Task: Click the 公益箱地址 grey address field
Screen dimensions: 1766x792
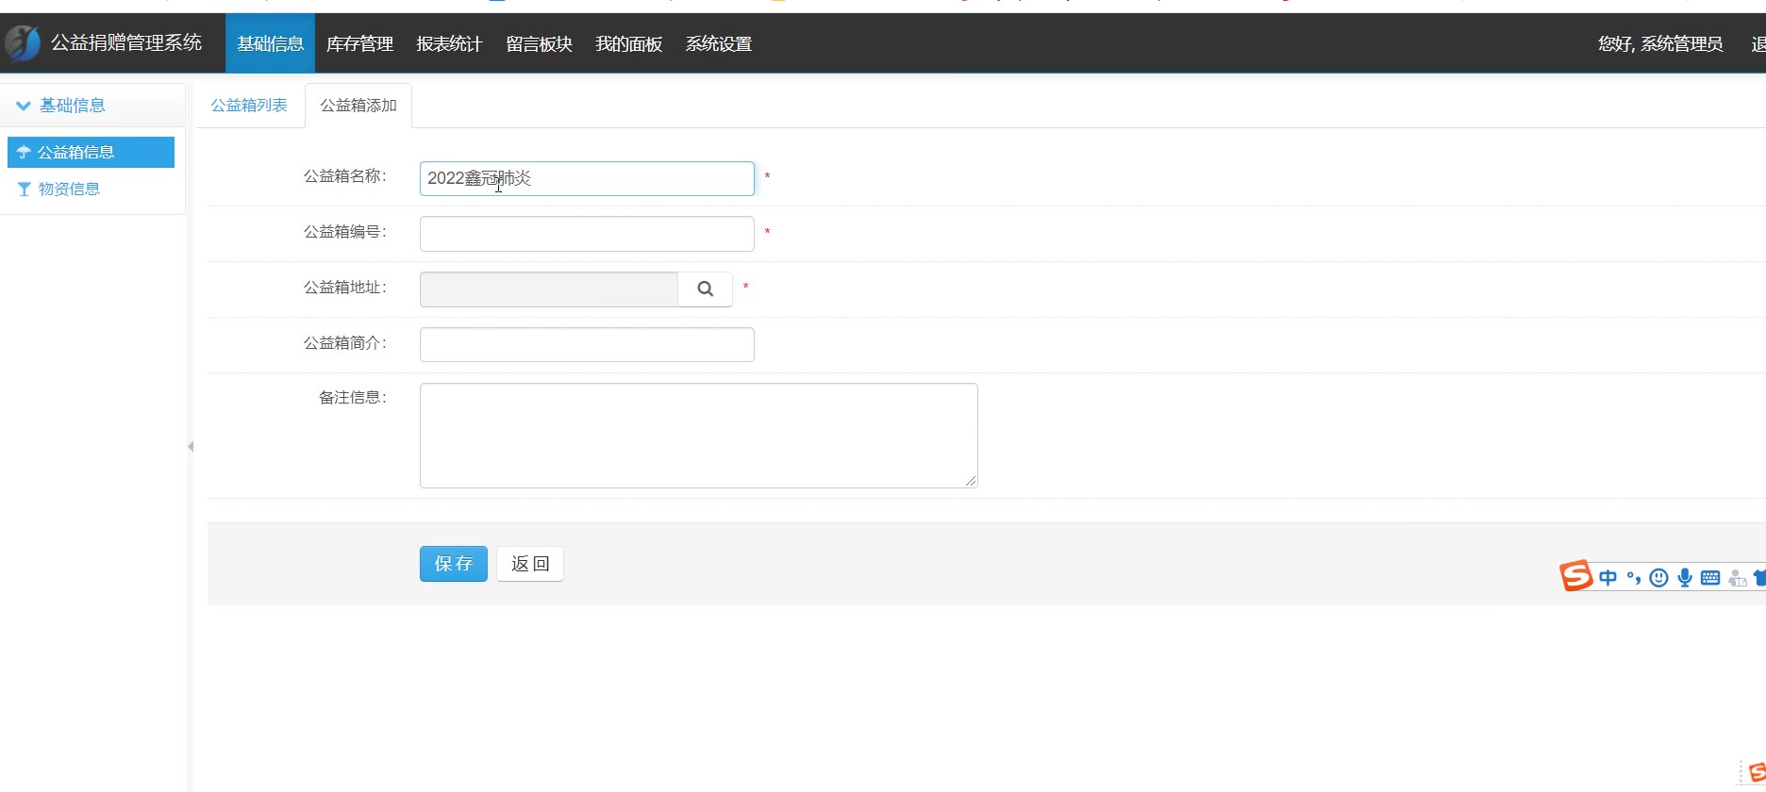Action: tap(549, 289)
